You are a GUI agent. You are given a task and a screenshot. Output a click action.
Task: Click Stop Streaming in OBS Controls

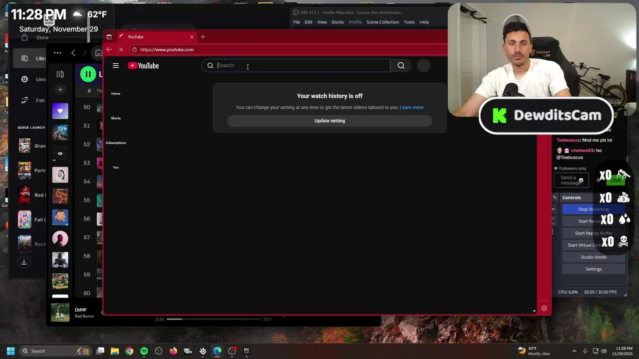coord(594,209)
